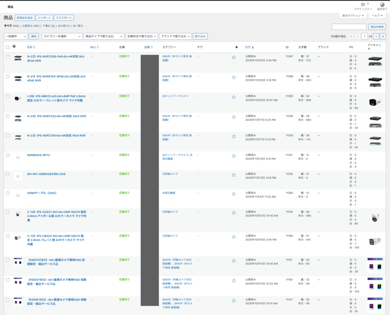Screen dimensions: 390x315
Task: Click the image column header icon
Action: 14,47
